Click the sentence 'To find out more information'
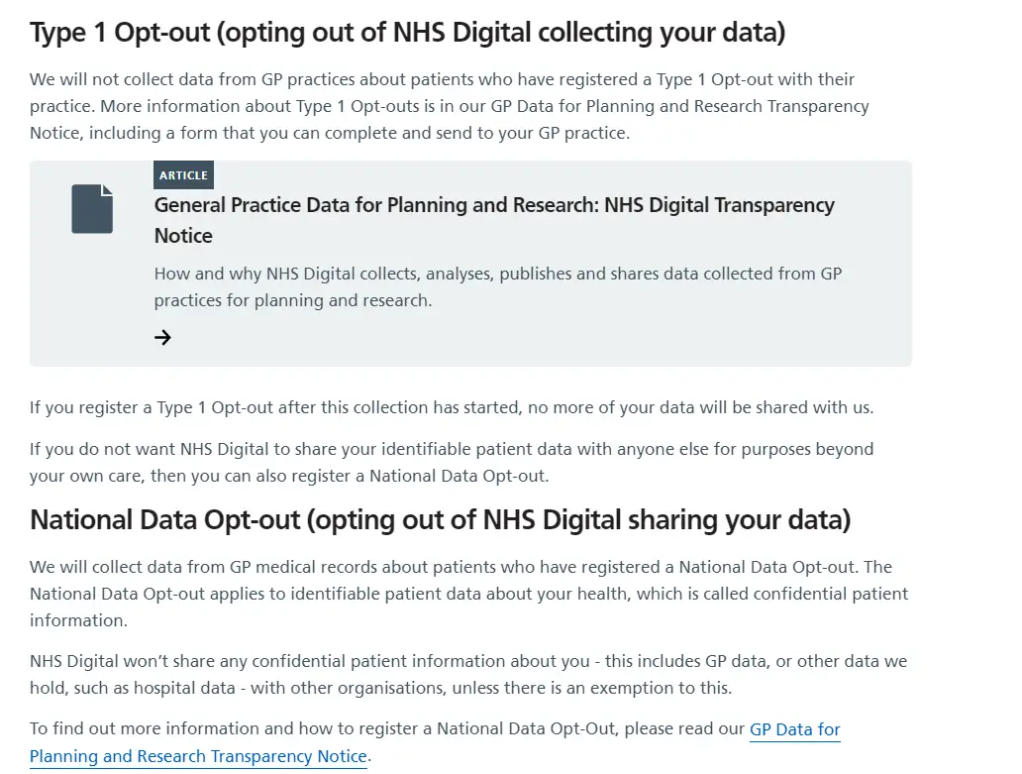Viewport: 1022px width, 774px height. (435, 742)
